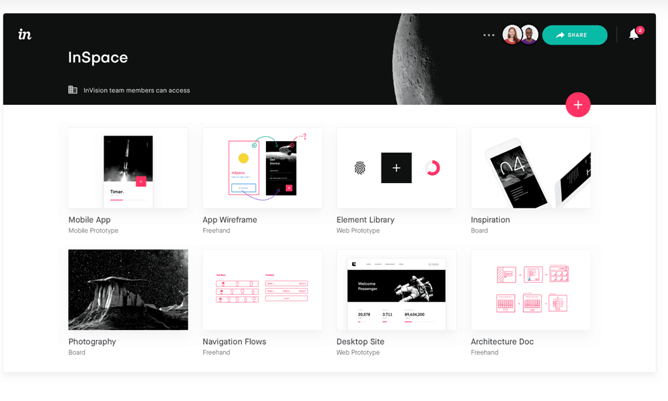Image resolution: width=668 pixels, height=401 pixels.
Task: Open the notifications bell icon
Action: coord(633,35)
